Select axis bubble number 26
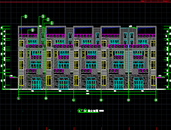Screen dimensions: 171x130 [156, 100]
